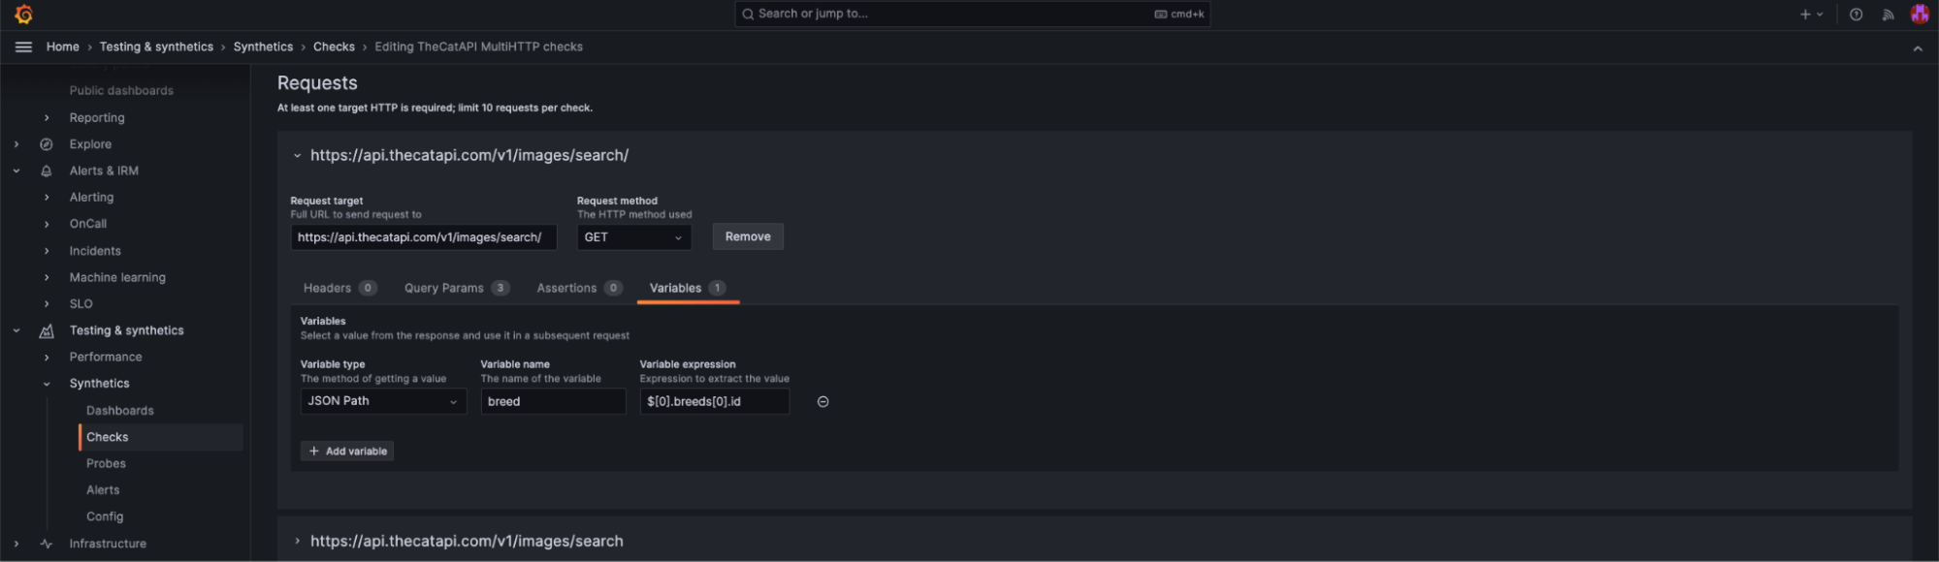This screenshot has height=562, width=1939.
Task: Expand the Explore section chevron
Action: point(16,144)
